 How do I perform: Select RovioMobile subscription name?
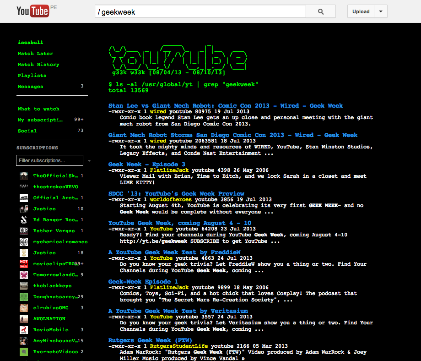(51, 330)
